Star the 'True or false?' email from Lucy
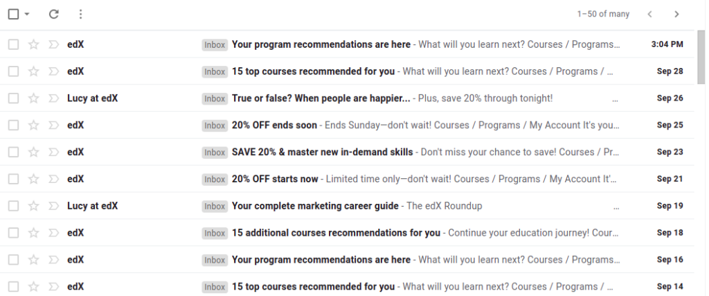 click(x=33, y=98)
